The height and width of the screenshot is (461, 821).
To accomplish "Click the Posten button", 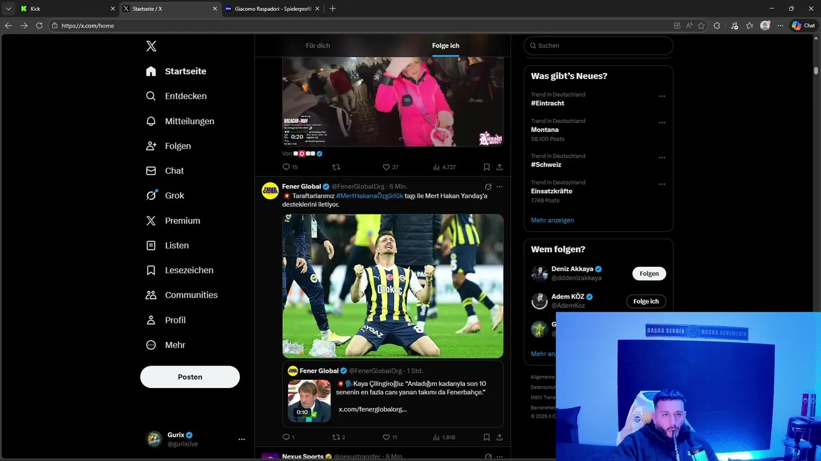I will [190, 377].
